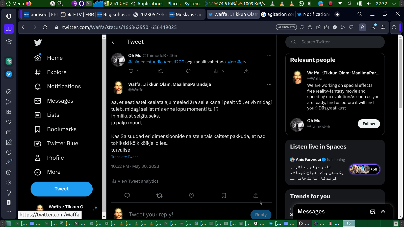Mute audio on the ETV | ERR tab

click(69, 15)
